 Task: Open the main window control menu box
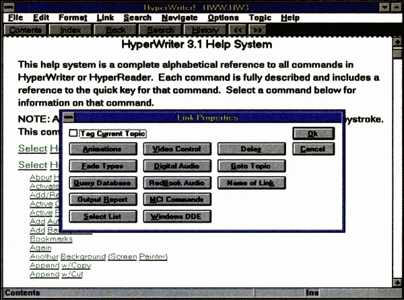click(x=9, y=5)
